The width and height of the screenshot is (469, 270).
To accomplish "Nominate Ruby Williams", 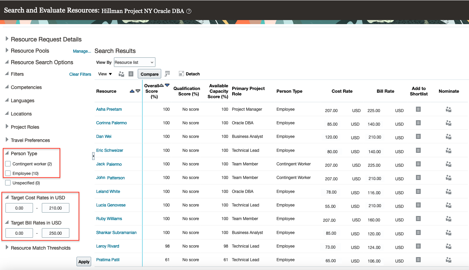I will point(449,219).
